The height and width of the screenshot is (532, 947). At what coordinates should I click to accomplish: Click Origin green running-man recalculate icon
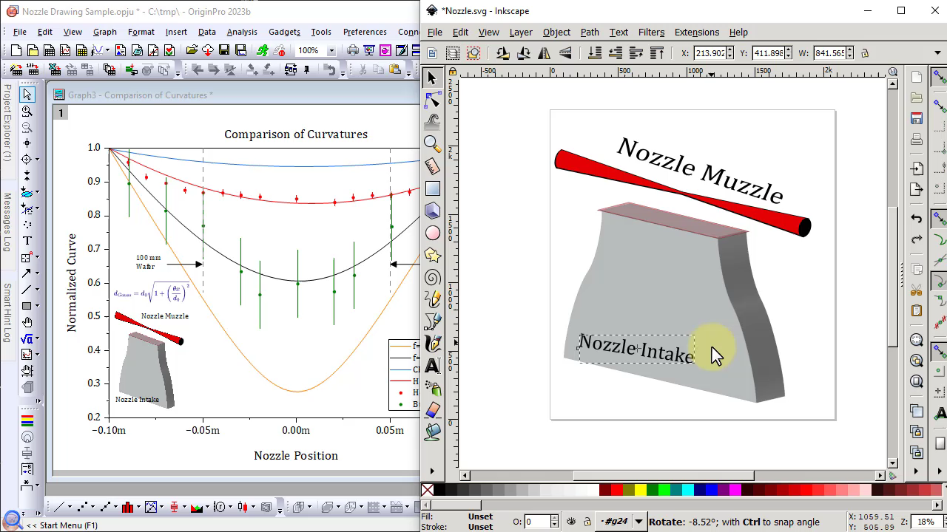263,50
